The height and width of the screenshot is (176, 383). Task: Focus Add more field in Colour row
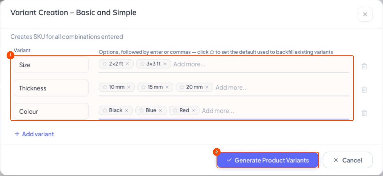[x=275, y=111]
